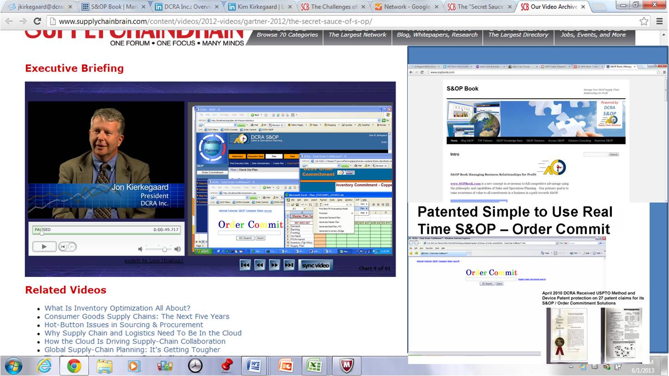The image size is (669, 376).
Task: Open the media player taskbar icon
Action: (134, 366)
